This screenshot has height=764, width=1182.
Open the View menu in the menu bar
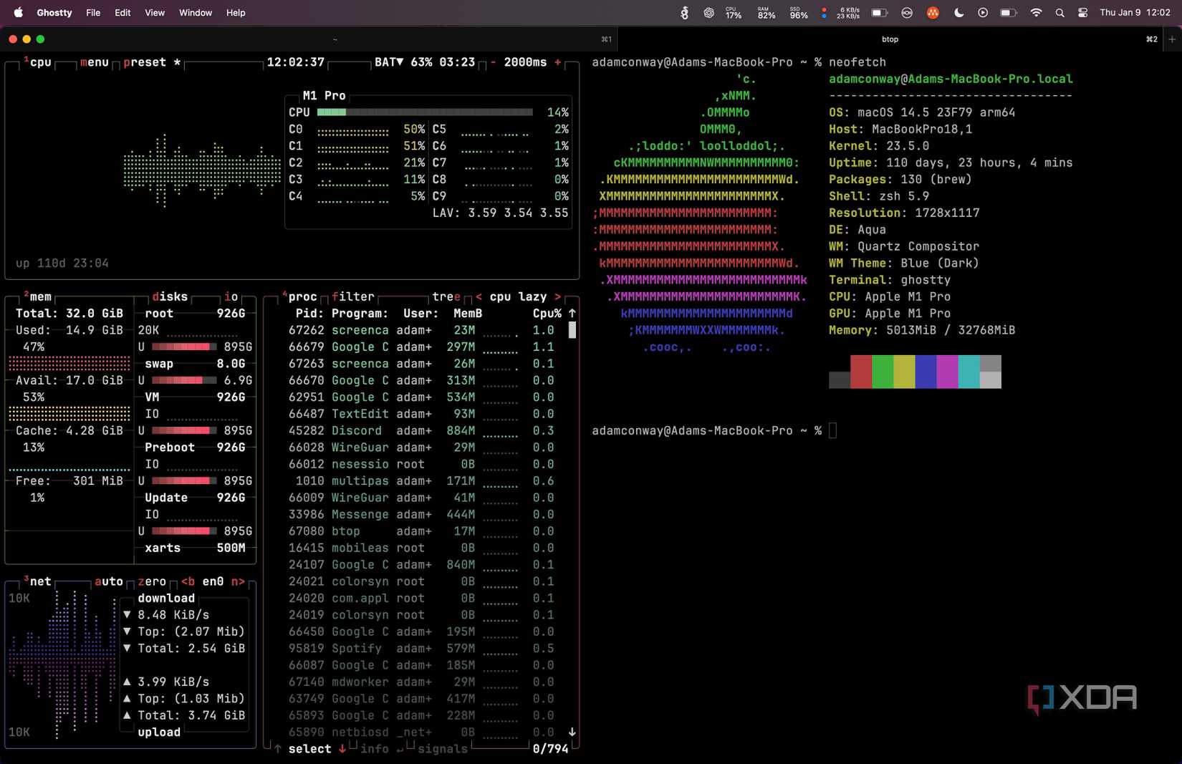pos(154,12)
